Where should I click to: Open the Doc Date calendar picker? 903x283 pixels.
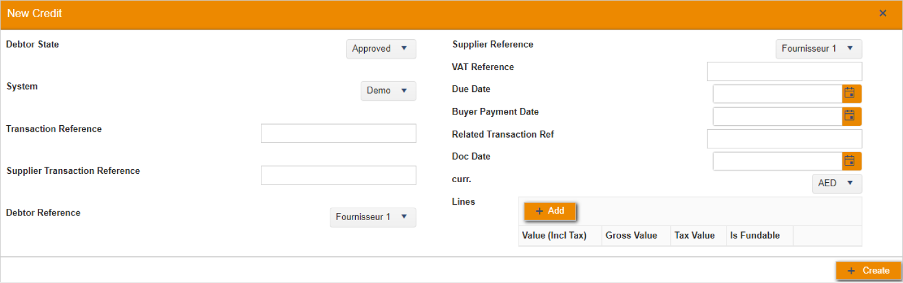(x=851, y=161)
